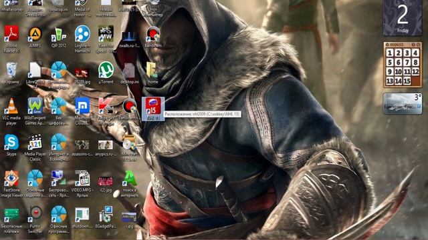Viewport: 428px width, 240px height.
Task: Open the home folder icon
Action: (152, 70)
